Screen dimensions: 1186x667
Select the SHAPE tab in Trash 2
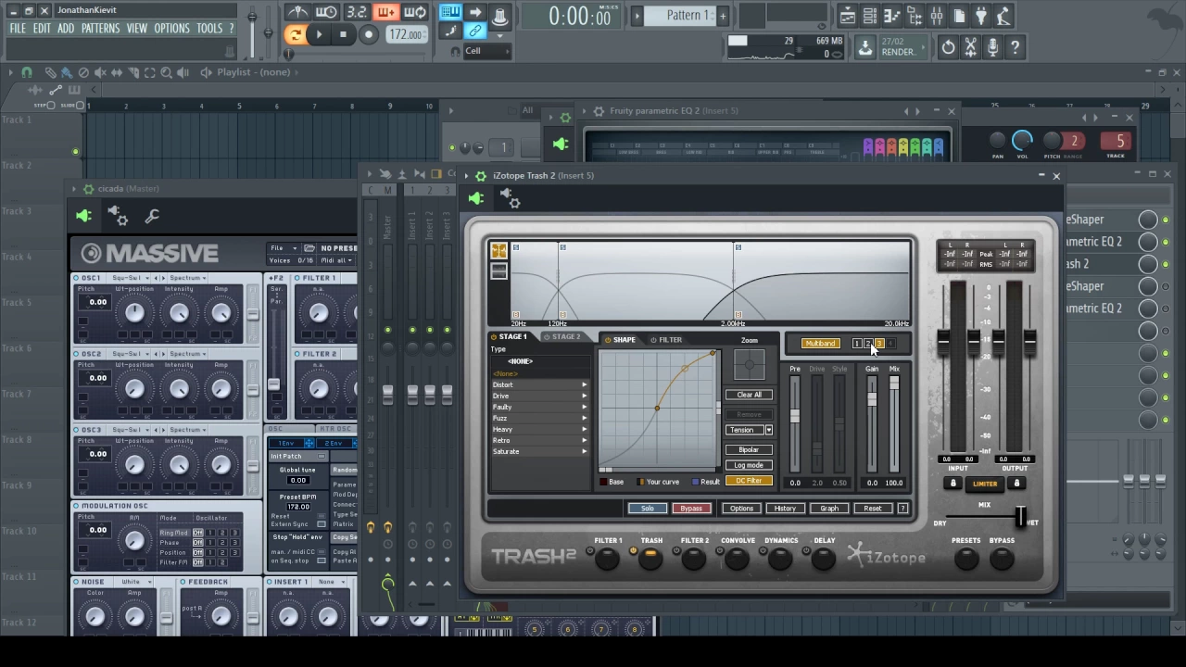(624, 340)
